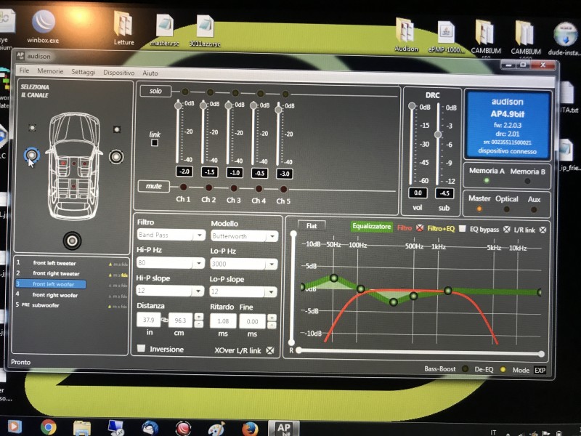The width and height of the screenshot is (581, 436).
Task: Select the front left woofer speaker icon
Action: [32, 155]
